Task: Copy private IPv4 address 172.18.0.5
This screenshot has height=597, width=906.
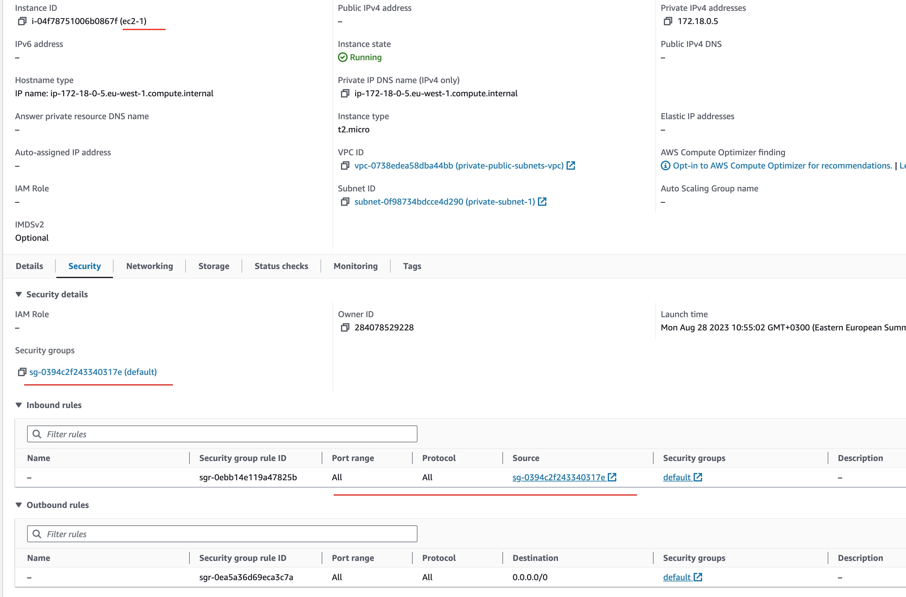Action: [x=667, y=21]
